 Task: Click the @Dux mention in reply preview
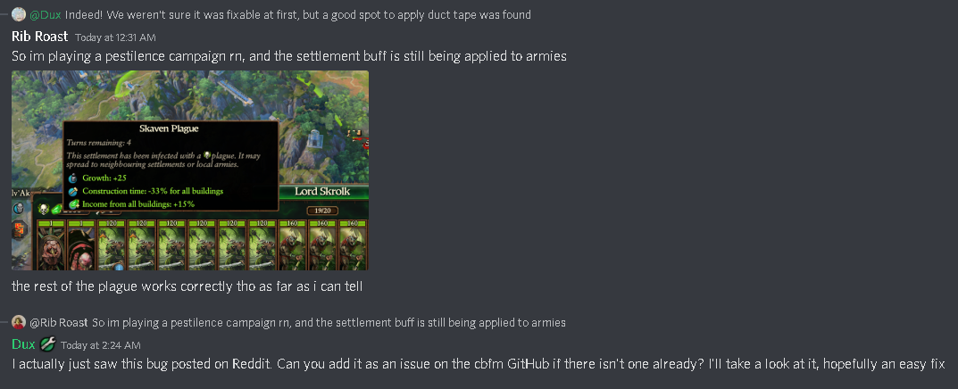tap(46, 14)
